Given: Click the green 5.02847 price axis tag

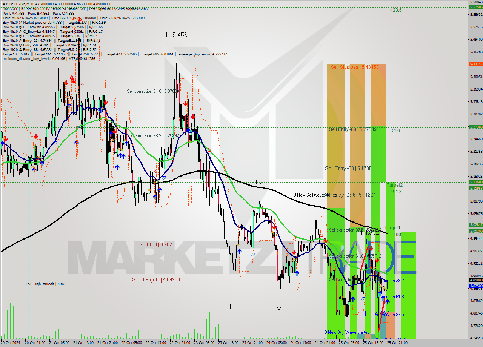Looking at the screenshot, I should [x=475, y=224].
